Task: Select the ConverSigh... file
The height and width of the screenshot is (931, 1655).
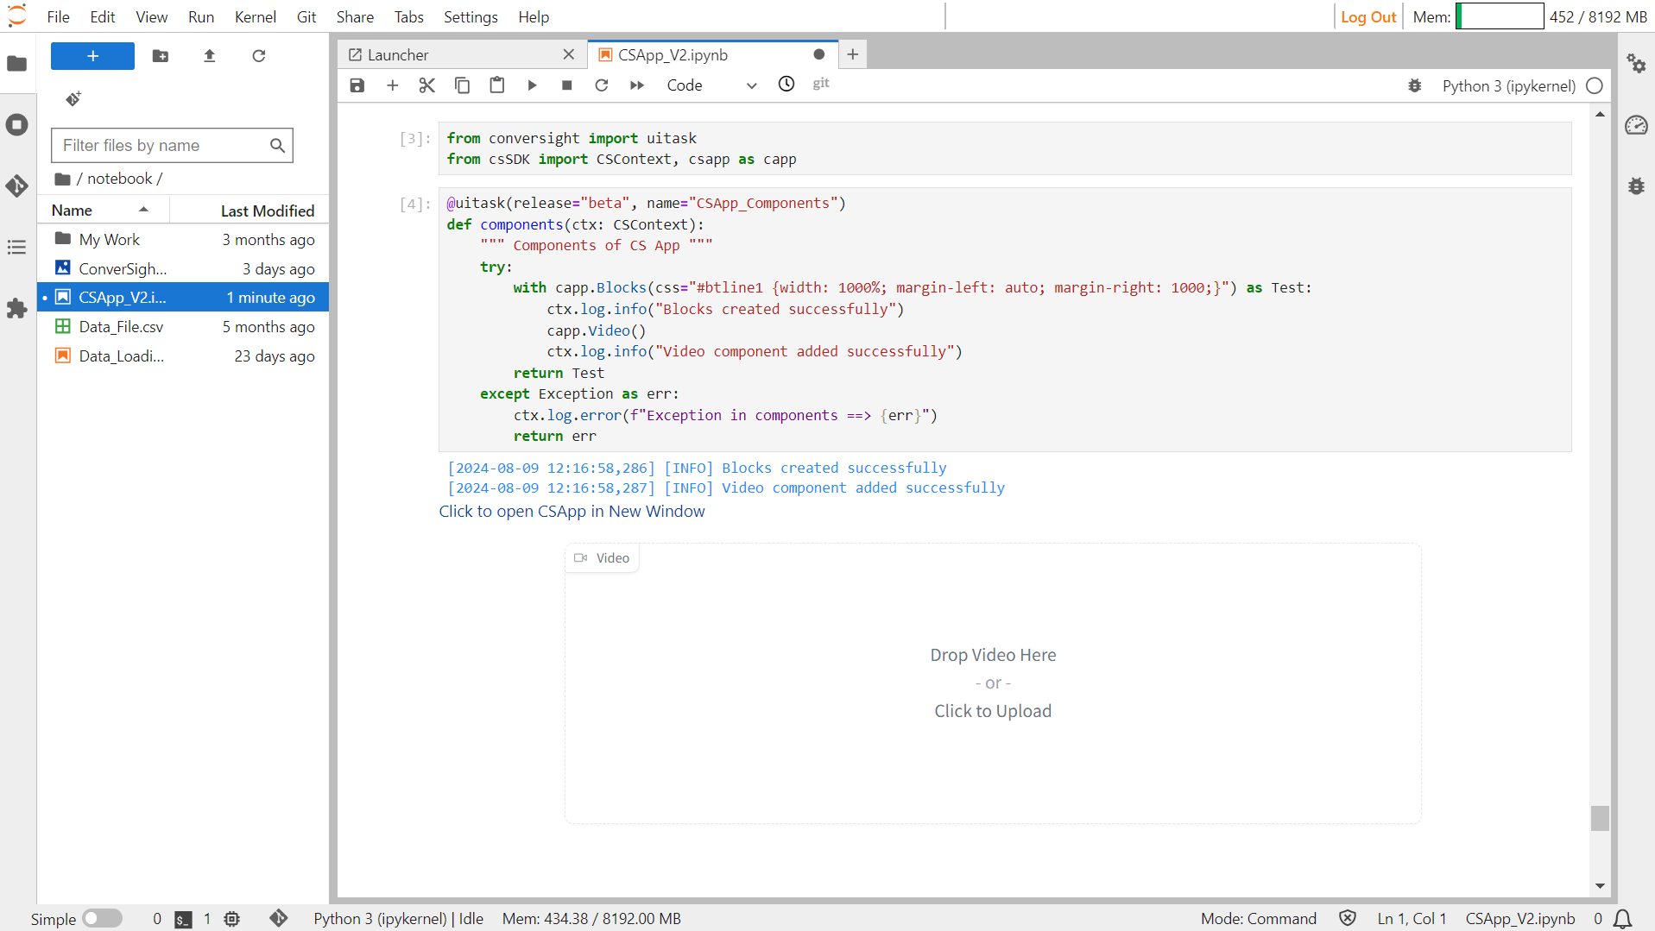Action: tap(183, 269)
